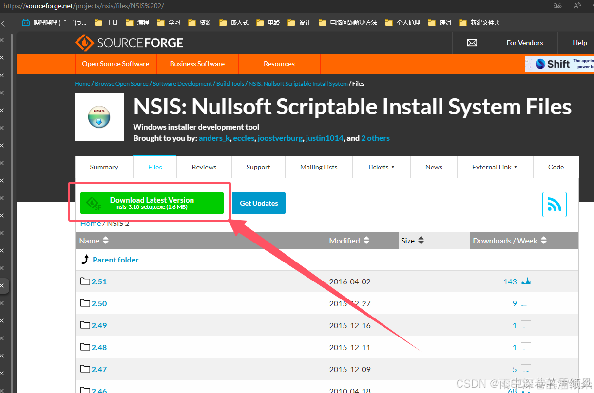Click the Build Tools breadcrumb link
Image resolution: width=594 pixels, height=393 pixels.
(x=230, y=84)
